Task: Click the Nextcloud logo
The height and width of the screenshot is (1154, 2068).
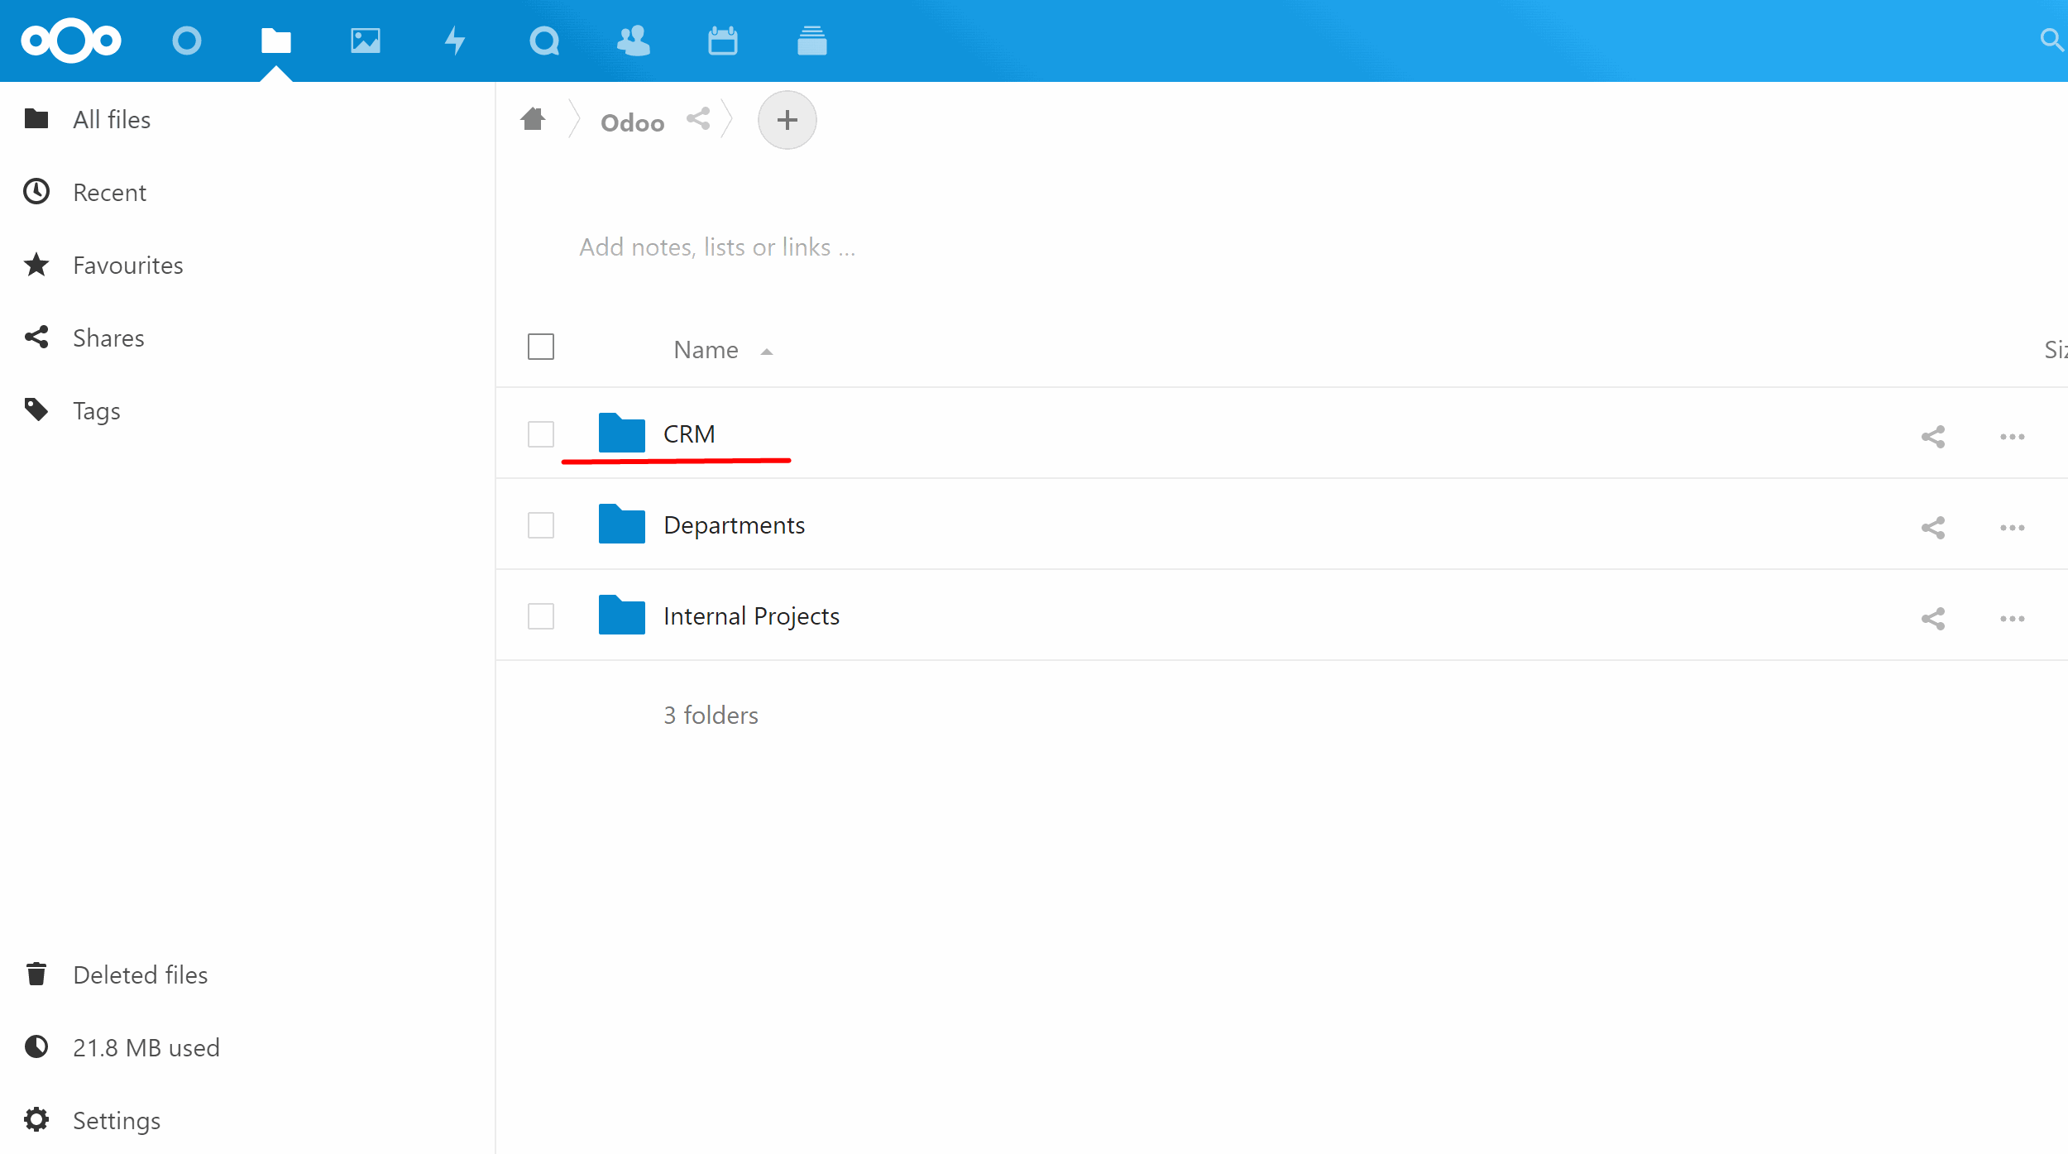Action: (71, 41)
